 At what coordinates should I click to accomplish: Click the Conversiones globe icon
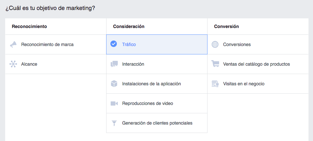tap(215, 44)
